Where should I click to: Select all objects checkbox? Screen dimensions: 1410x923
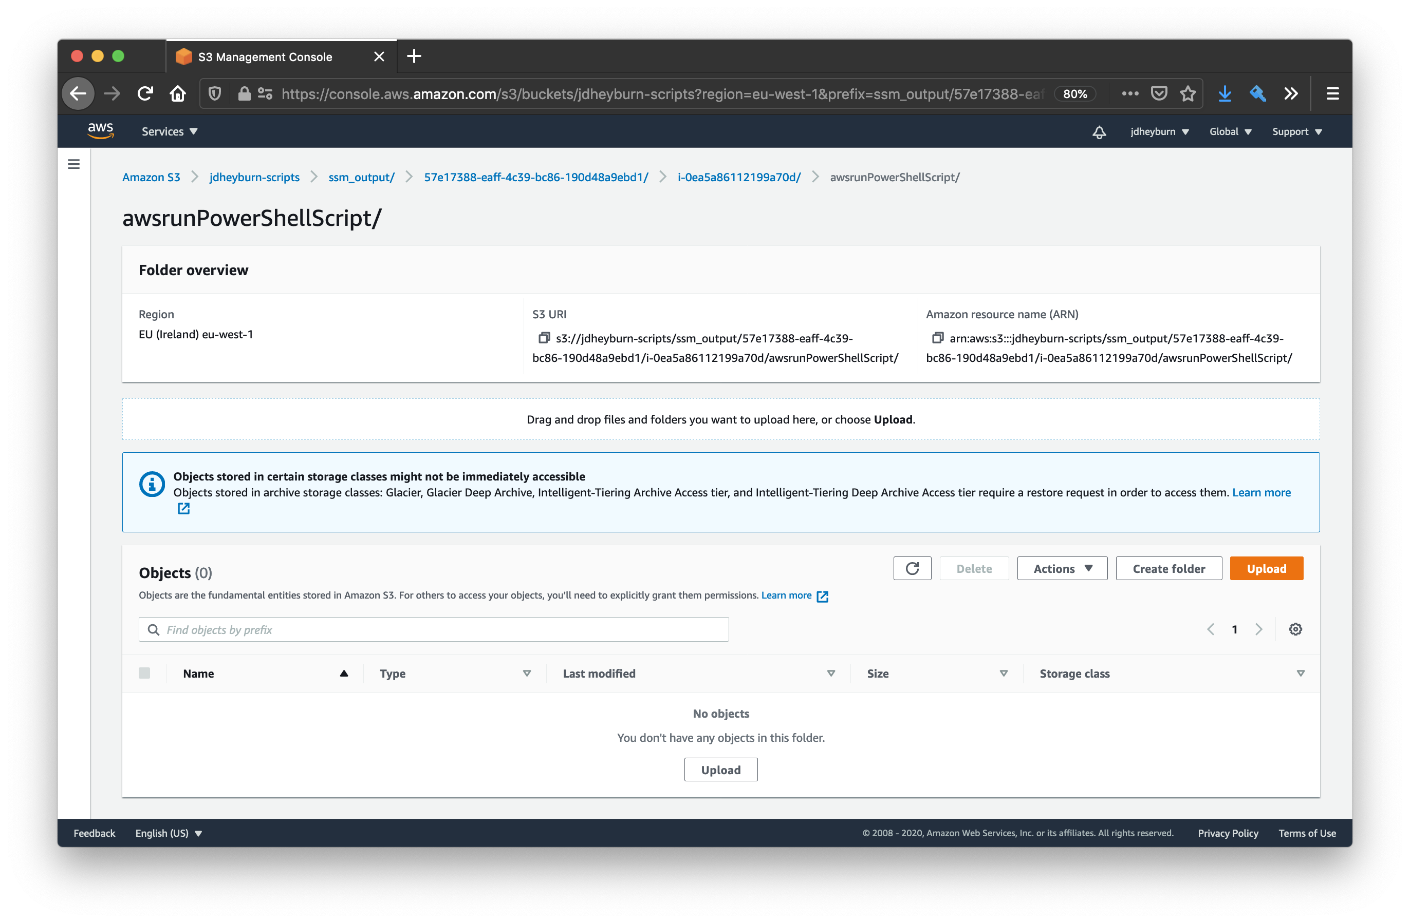pyautogui.click(x=144, y=673)
